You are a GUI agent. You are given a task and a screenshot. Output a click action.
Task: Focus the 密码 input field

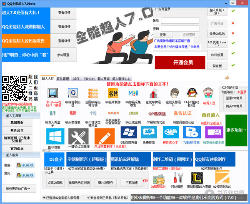tap(180, 29)
